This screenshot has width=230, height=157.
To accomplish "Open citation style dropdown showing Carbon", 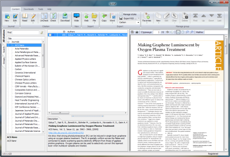I will tap(138, 23).
